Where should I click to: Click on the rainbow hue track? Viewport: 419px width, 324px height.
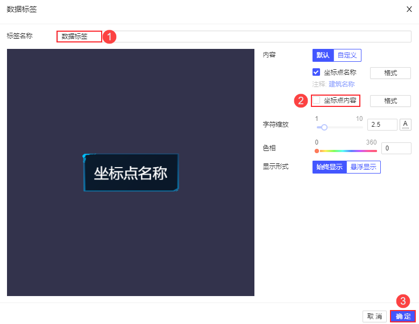click(348, 151)
